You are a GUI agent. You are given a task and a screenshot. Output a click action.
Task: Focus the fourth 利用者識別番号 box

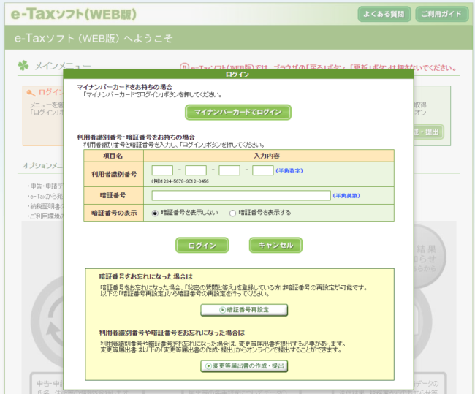pyautogui.click(x=263, y=170)
